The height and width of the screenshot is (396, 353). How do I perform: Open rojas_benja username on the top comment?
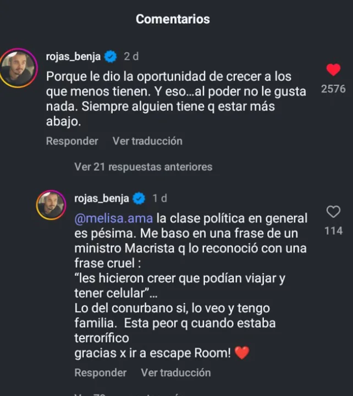pyautogui.click(x=74, y=56)
